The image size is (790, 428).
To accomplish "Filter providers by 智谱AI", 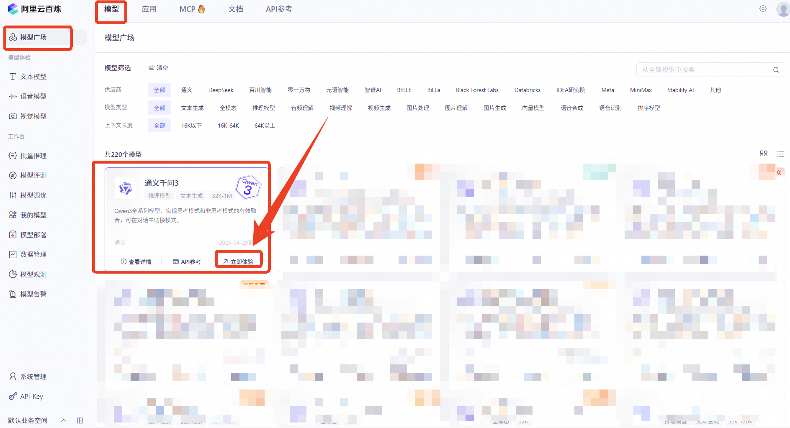I will click(x=373, y=90).
